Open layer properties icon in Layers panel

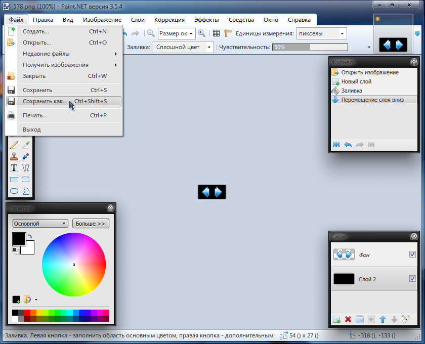406,319
